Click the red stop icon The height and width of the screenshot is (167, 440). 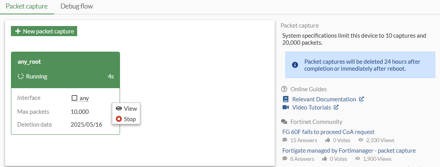119,119
